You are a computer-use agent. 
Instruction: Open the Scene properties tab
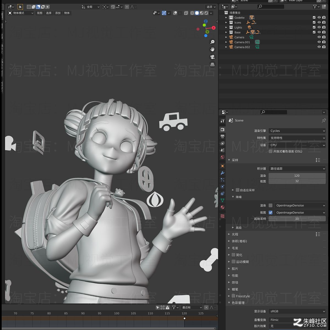(222, 150)
